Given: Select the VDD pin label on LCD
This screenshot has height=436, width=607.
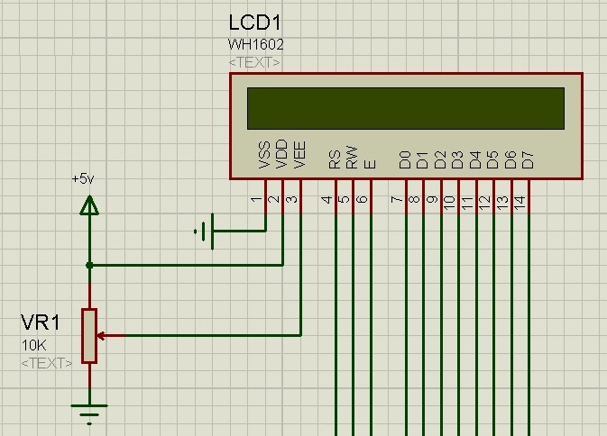Looking at the screenshot, I should [x=281, y=154].
